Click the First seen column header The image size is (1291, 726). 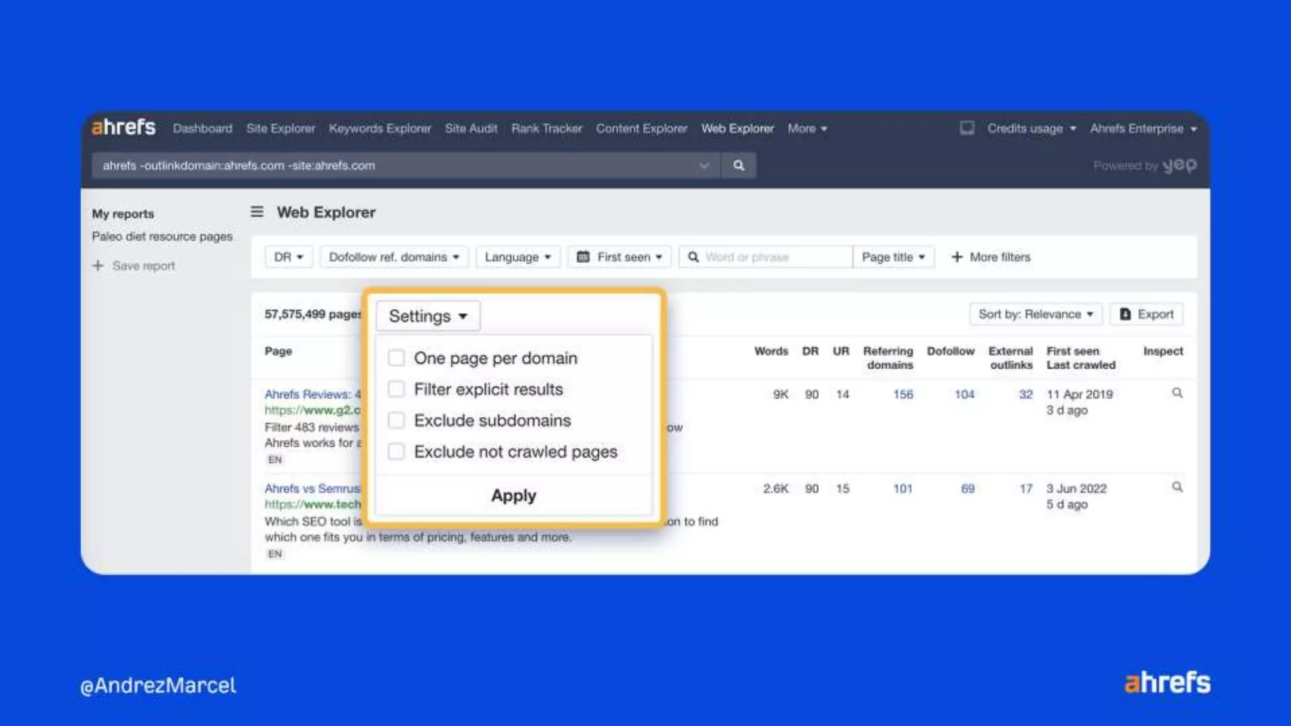pyautogui.click(x=1073, y=351)
